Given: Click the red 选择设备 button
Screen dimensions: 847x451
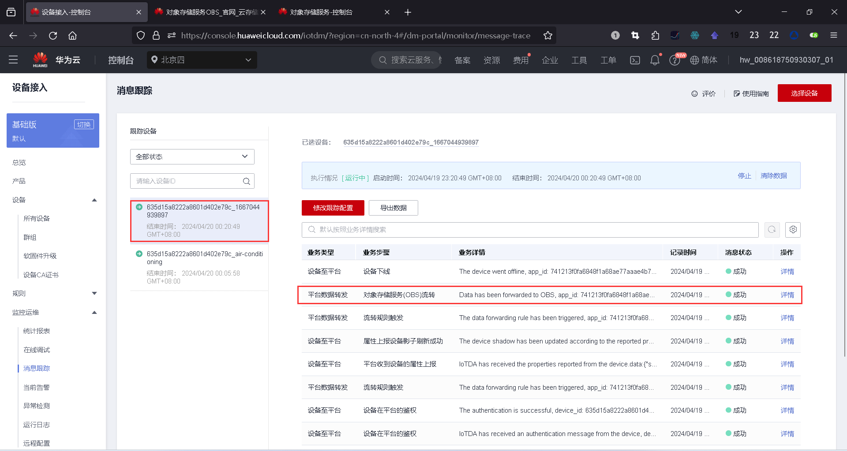Looking at the screenshot, I should [804, 93].
